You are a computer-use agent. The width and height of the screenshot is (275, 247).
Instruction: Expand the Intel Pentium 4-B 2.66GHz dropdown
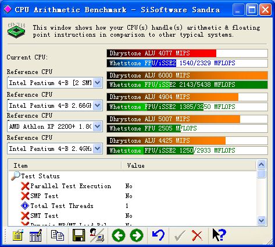click(97, 105)
